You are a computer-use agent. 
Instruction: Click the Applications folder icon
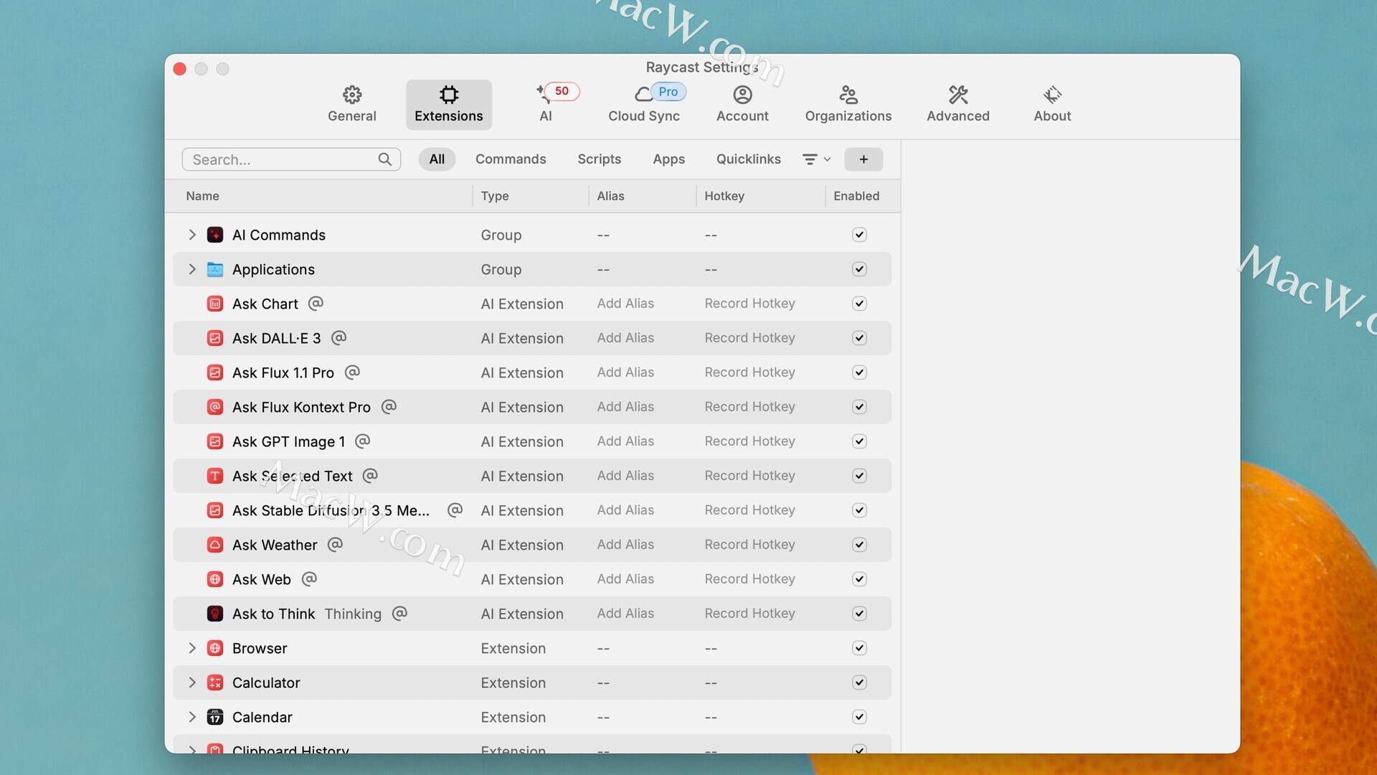[215, 269]
